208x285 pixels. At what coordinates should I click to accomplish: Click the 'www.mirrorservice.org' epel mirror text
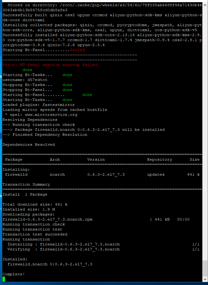[x=51, y=115]
